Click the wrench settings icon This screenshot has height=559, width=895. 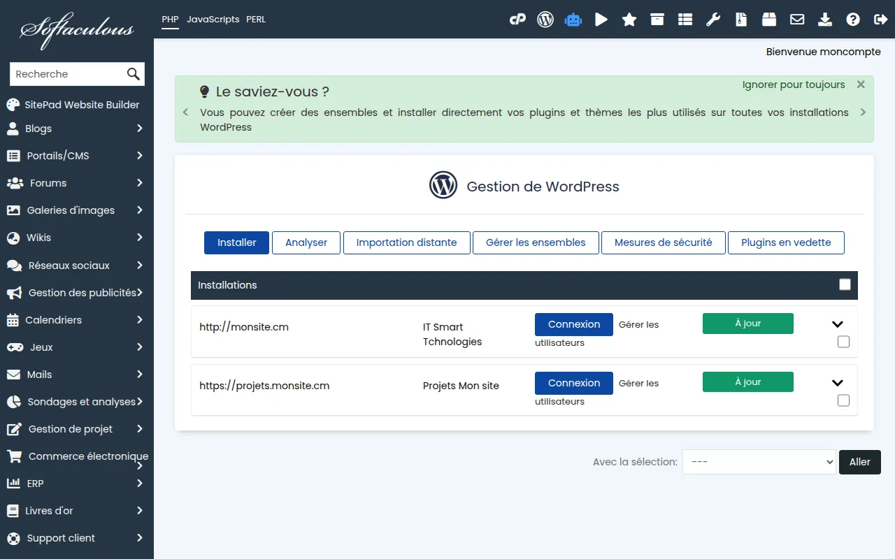coord(713,20)
